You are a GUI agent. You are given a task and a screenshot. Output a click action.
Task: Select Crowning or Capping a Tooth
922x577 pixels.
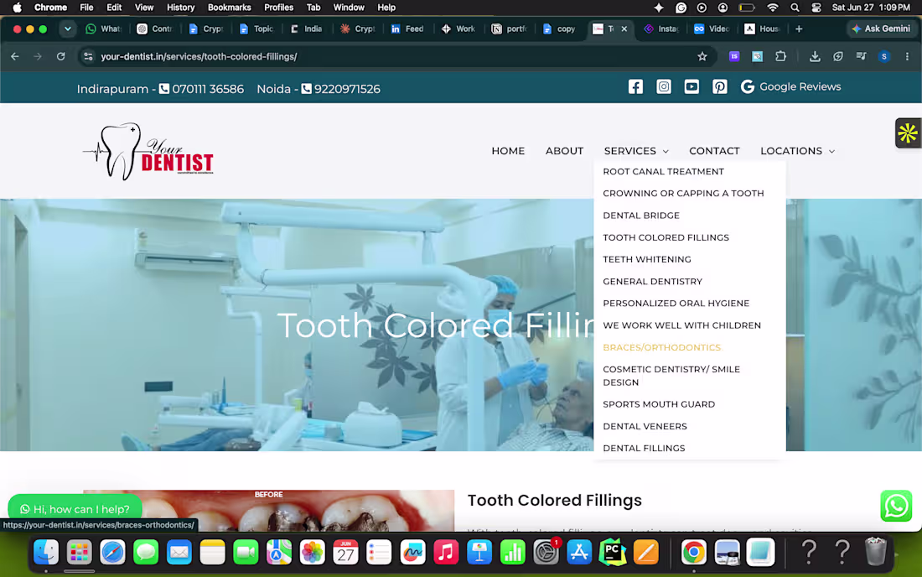683,194
